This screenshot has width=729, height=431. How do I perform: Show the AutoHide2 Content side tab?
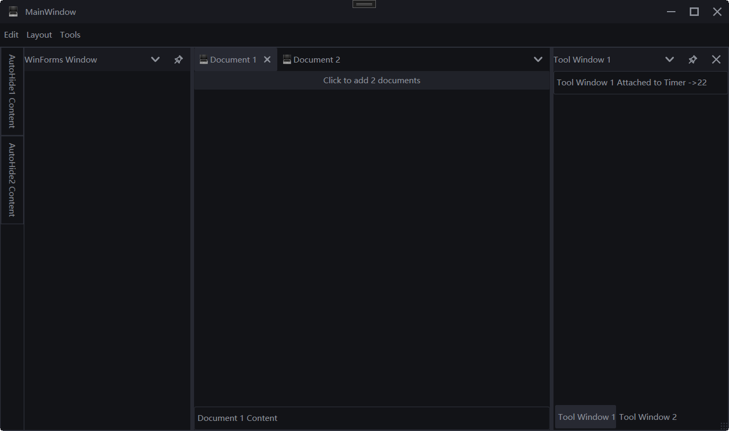[x=12, y=180]
